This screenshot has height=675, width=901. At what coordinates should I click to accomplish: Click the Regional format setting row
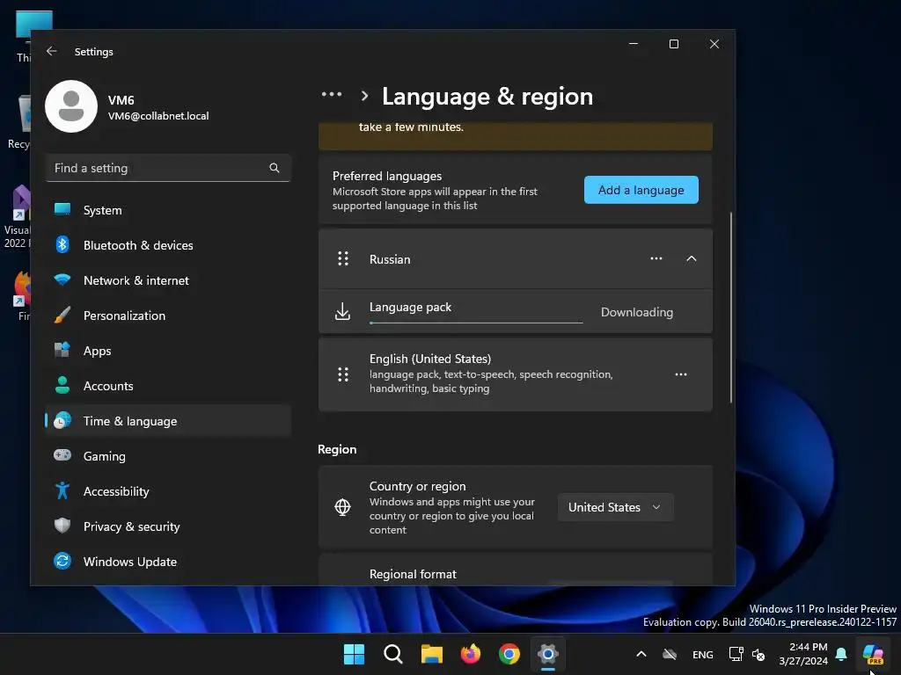[x=516, y=570]
